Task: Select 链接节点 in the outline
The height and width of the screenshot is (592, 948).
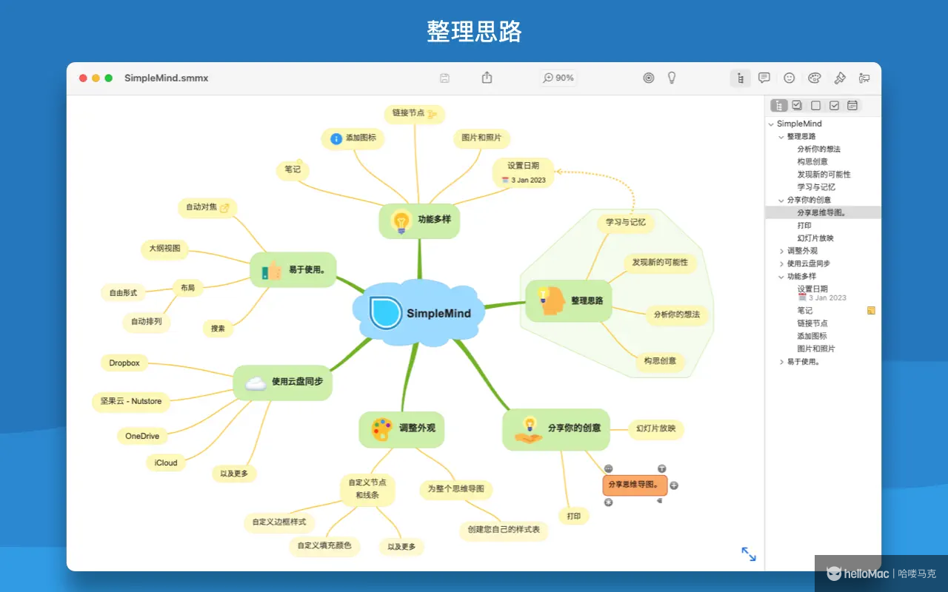Action: click(x=812, y=323)
